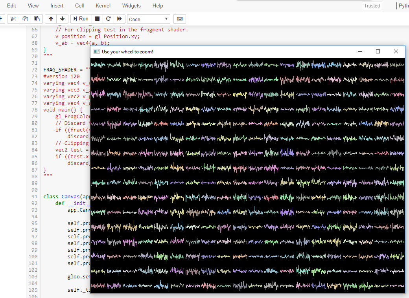Open the Kernel menu

(x=103, y=5)
